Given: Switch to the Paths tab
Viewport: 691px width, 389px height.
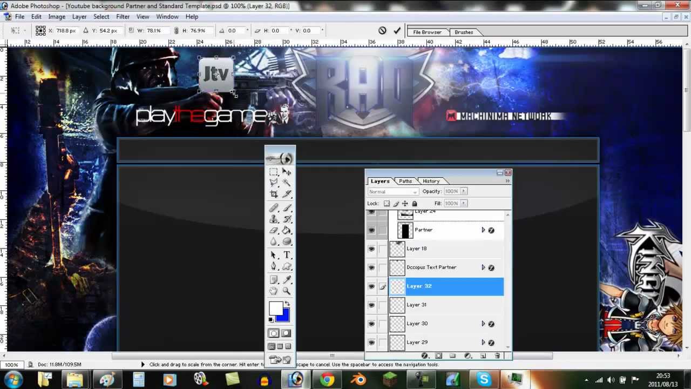Looking at the screenshot, I should tap(405, 181).
